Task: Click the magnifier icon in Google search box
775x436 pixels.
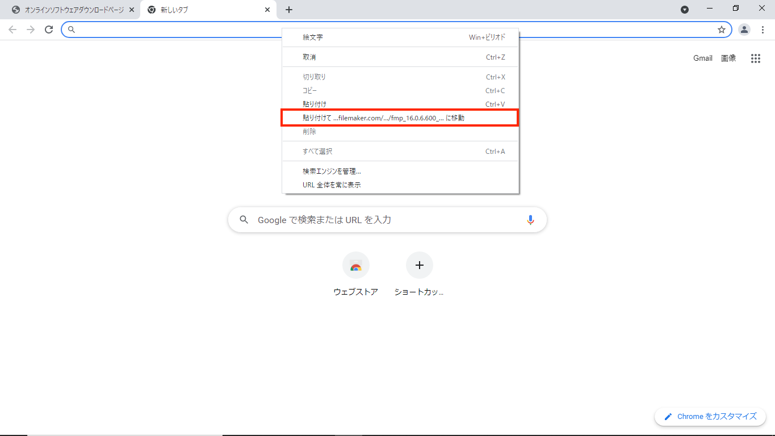Action: click(x=244, y=220)
